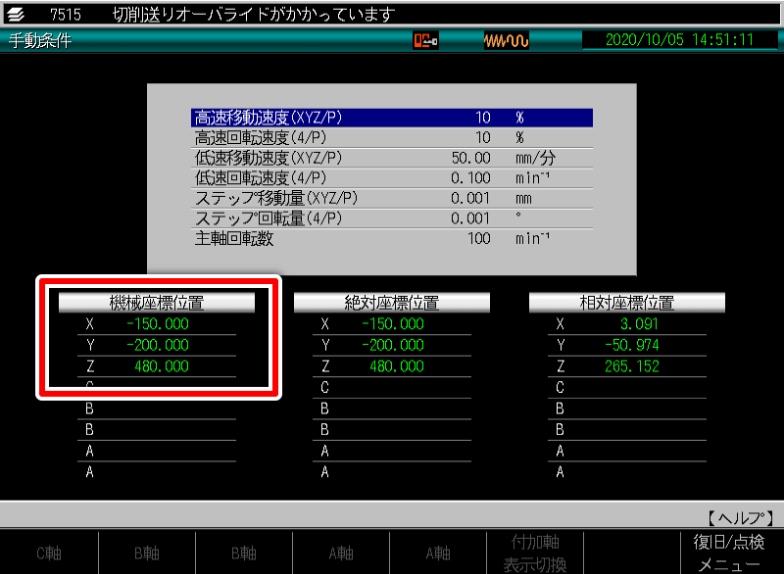Toggle the 付加軸 表示切換 softkey
The image size is (784, 574).
point(535,553)
